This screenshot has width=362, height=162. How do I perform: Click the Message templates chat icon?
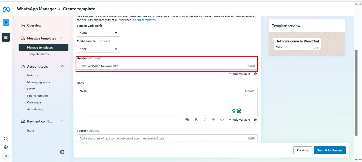(x=23, y=38)
